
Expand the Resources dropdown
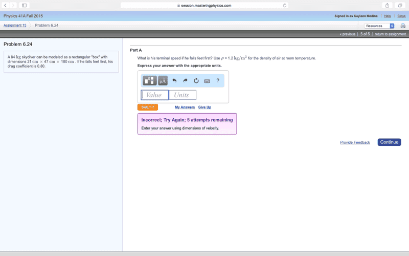[379, 26]
